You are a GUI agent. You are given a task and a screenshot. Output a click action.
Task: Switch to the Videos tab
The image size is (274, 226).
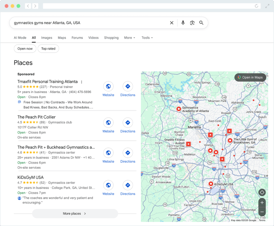point(93,38)
